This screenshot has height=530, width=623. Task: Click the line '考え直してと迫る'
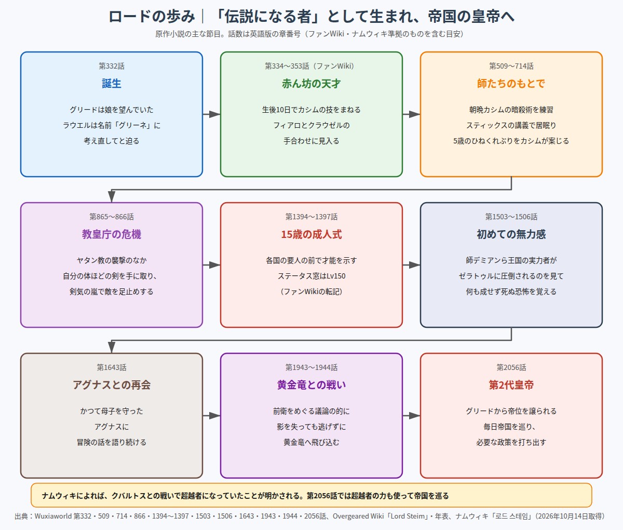point(112,141)
